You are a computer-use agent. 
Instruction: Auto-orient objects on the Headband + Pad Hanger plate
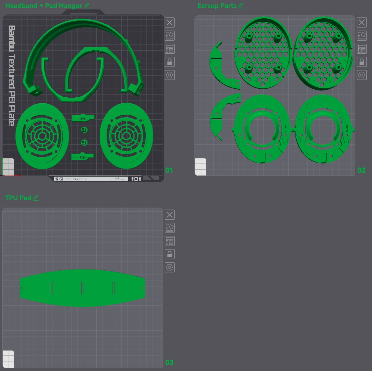click(170, 36)
